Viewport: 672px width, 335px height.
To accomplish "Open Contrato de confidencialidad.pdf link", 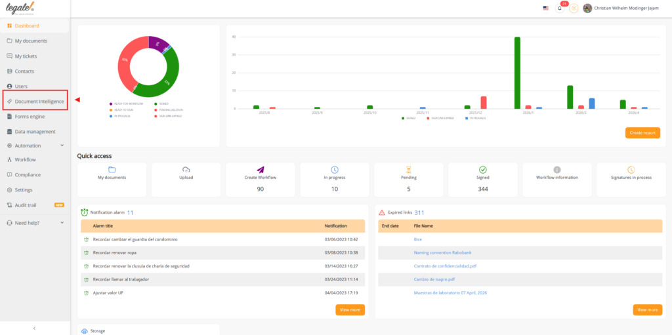I will coord(445,266).
